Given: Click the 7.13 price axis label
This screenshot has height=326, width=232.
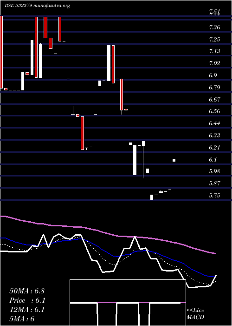Looking at the screenshot, I should [x=214, y=51].
